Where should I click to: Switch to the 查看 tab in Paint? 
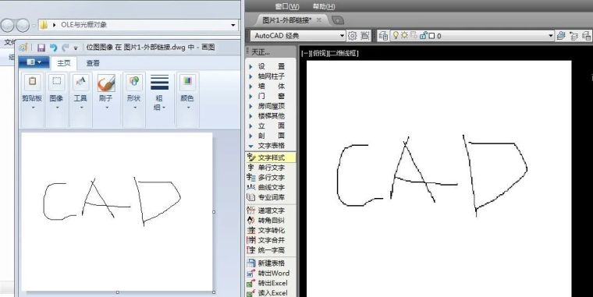93,63
